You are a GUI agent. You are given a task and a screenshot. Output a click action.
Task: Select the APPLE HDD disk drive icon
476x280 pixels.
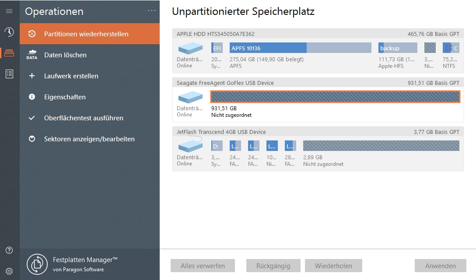point(190,48)
